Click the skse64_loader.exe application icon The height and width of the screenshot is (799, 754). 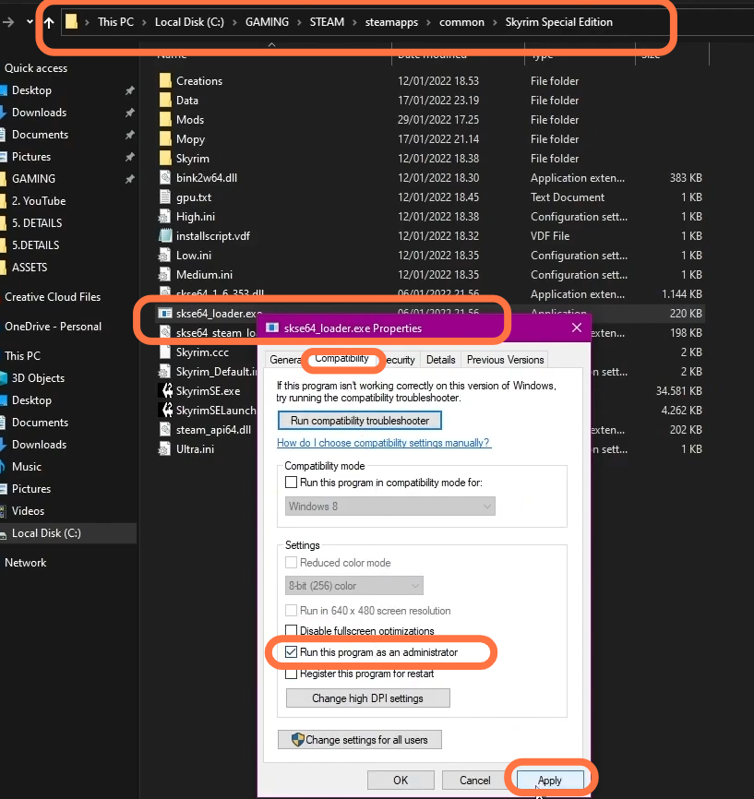point(164,313)
